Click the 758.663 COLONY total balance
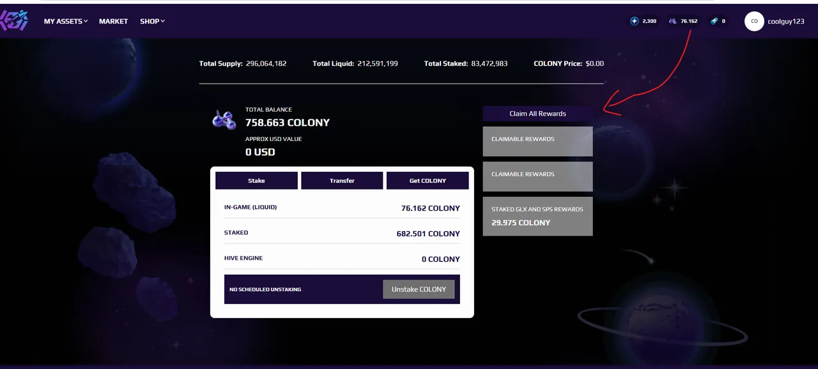 [x=288, y=123]
